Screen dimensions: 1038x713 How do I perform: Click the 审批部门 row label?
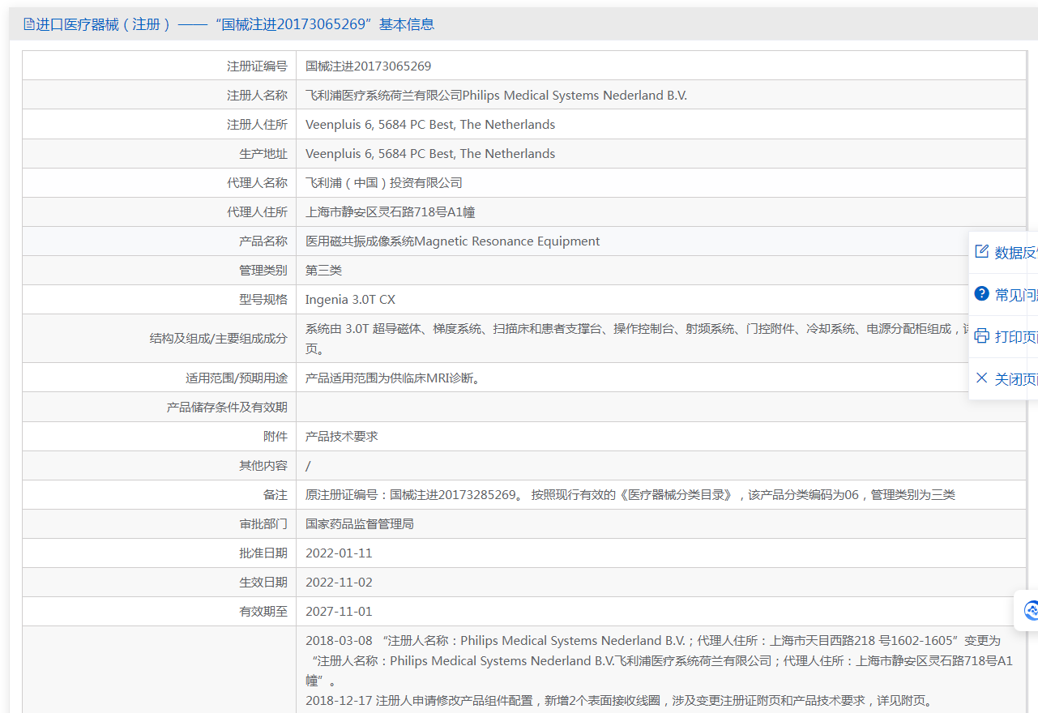[x=263, y=523]
